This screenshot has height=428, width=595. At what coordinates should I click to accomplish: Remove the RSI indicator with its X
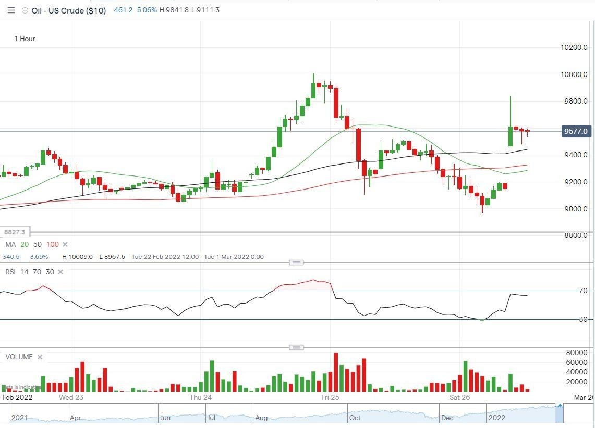click(60, 272)
